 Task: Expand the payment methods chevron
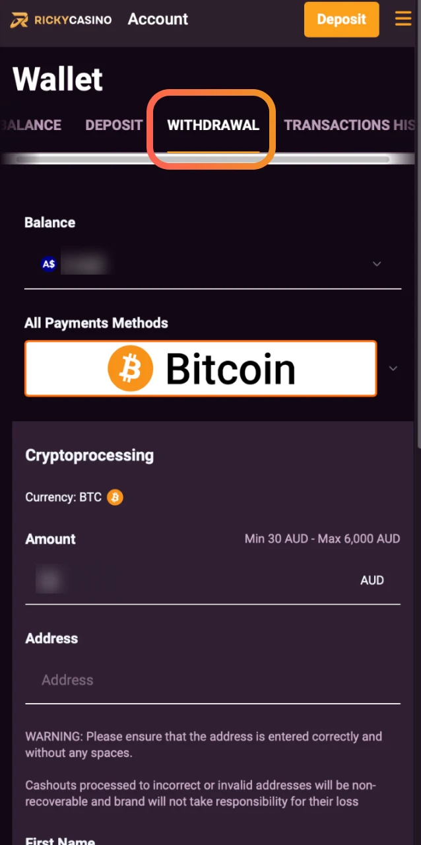click(393, 368)
